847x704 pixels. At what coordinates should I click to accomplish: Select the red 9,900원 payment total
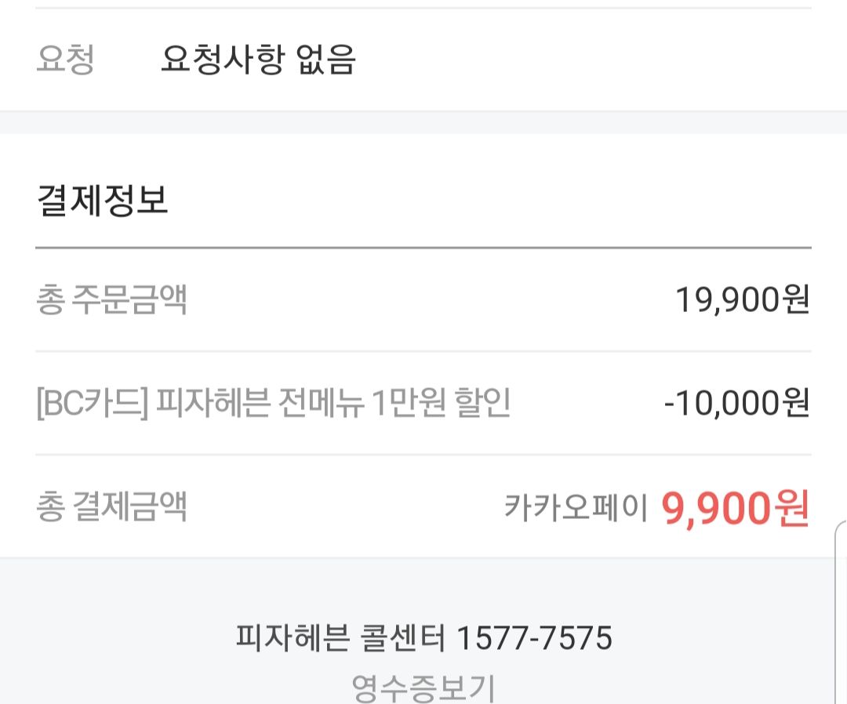pyautogui.click(x=735, y=509)
